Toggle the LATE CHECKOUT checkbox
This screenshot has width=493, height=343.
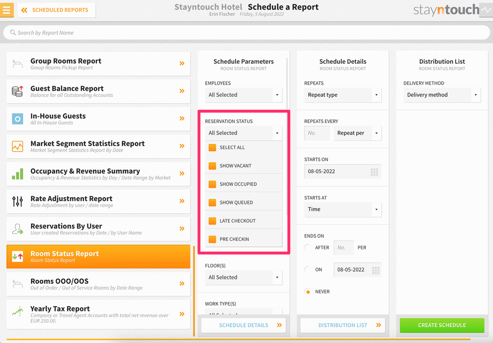point(212,221)
